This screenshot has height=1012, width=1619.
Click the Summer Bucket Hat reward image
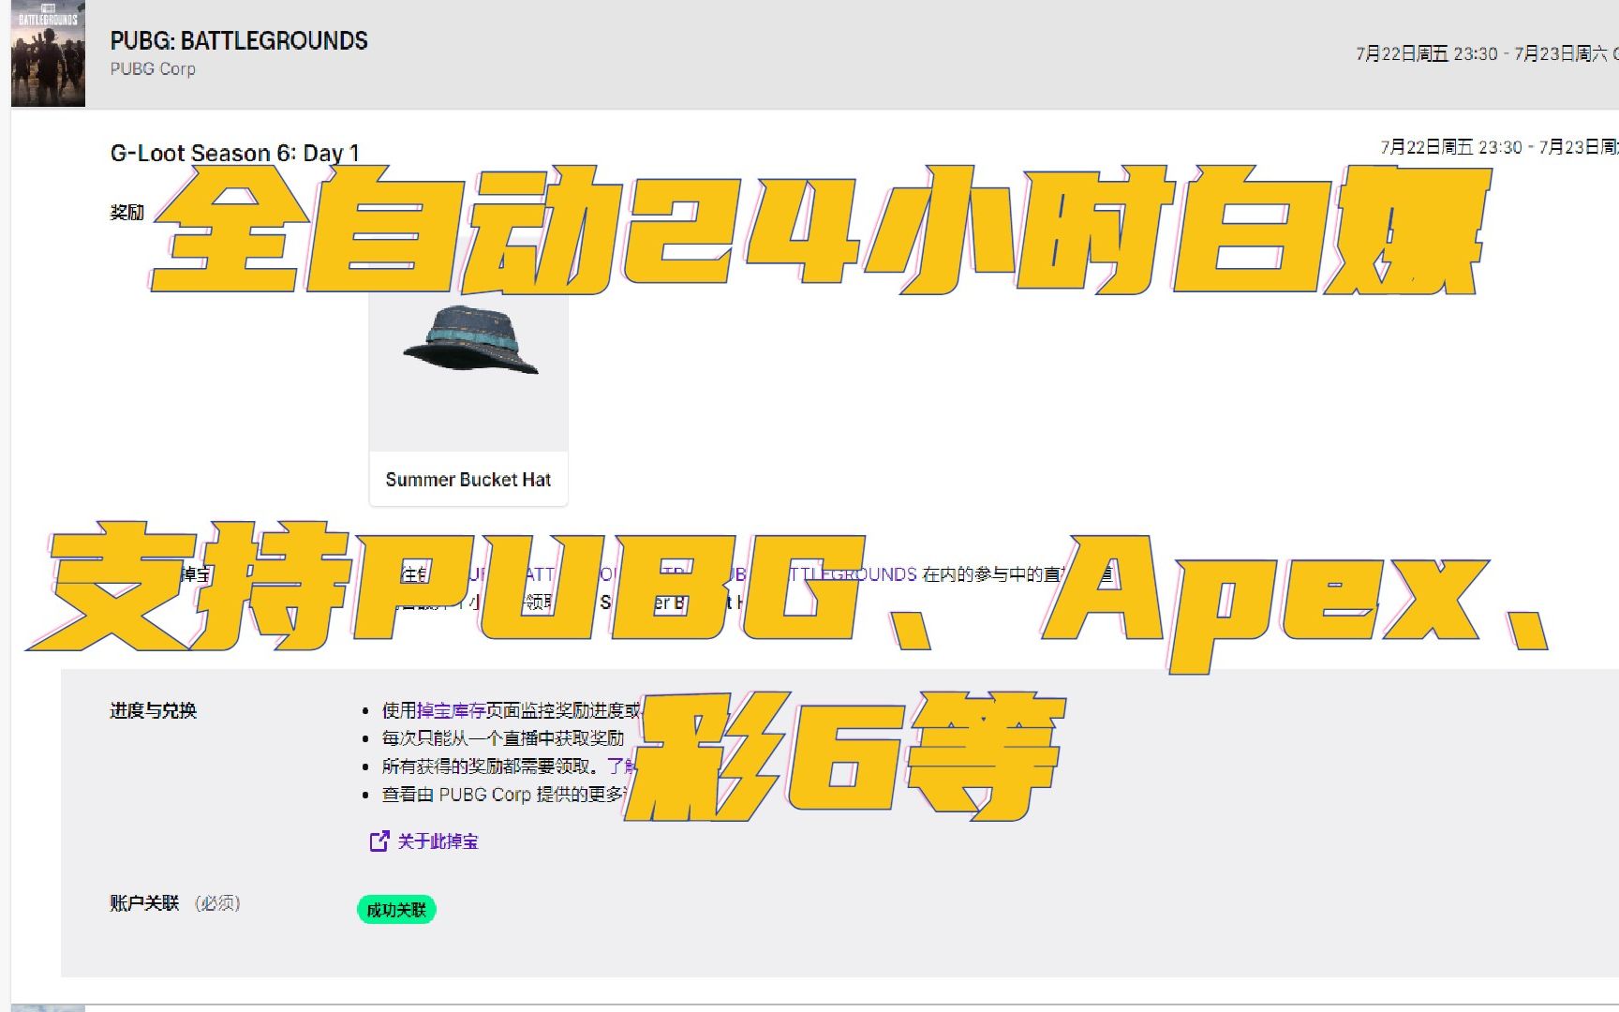[x=468, y=342]
